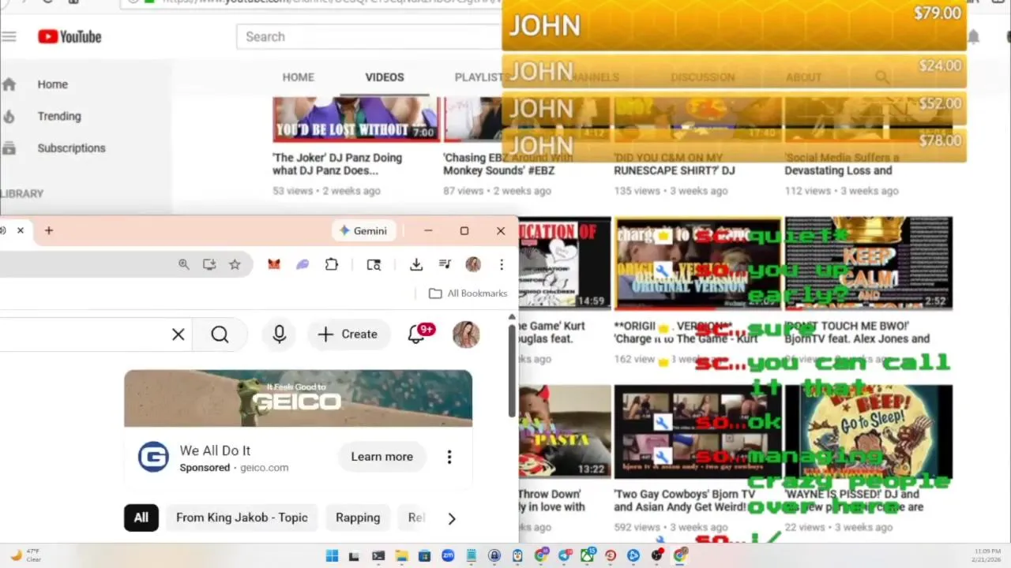Image resolution: width=1011 pixels, height=568 pixels.
Task: Open the penguin app icon on taskbar
Action: (x=517, y=555)
